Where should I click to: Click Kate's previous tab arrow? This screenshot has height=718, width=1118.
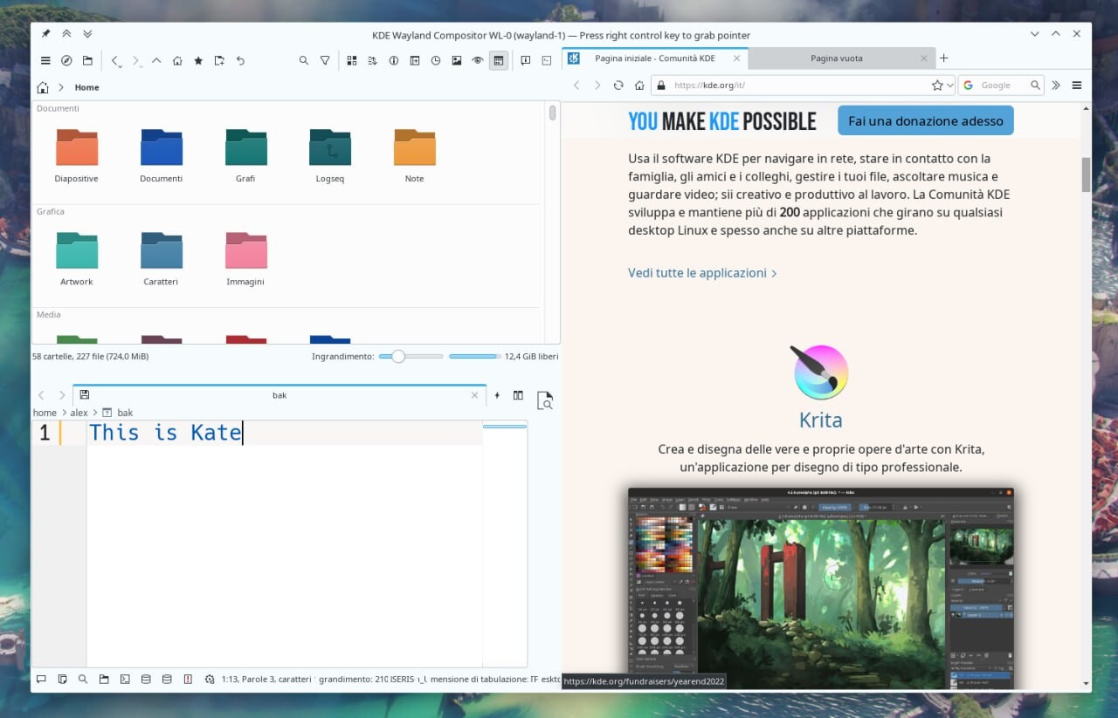coord(41,395)
